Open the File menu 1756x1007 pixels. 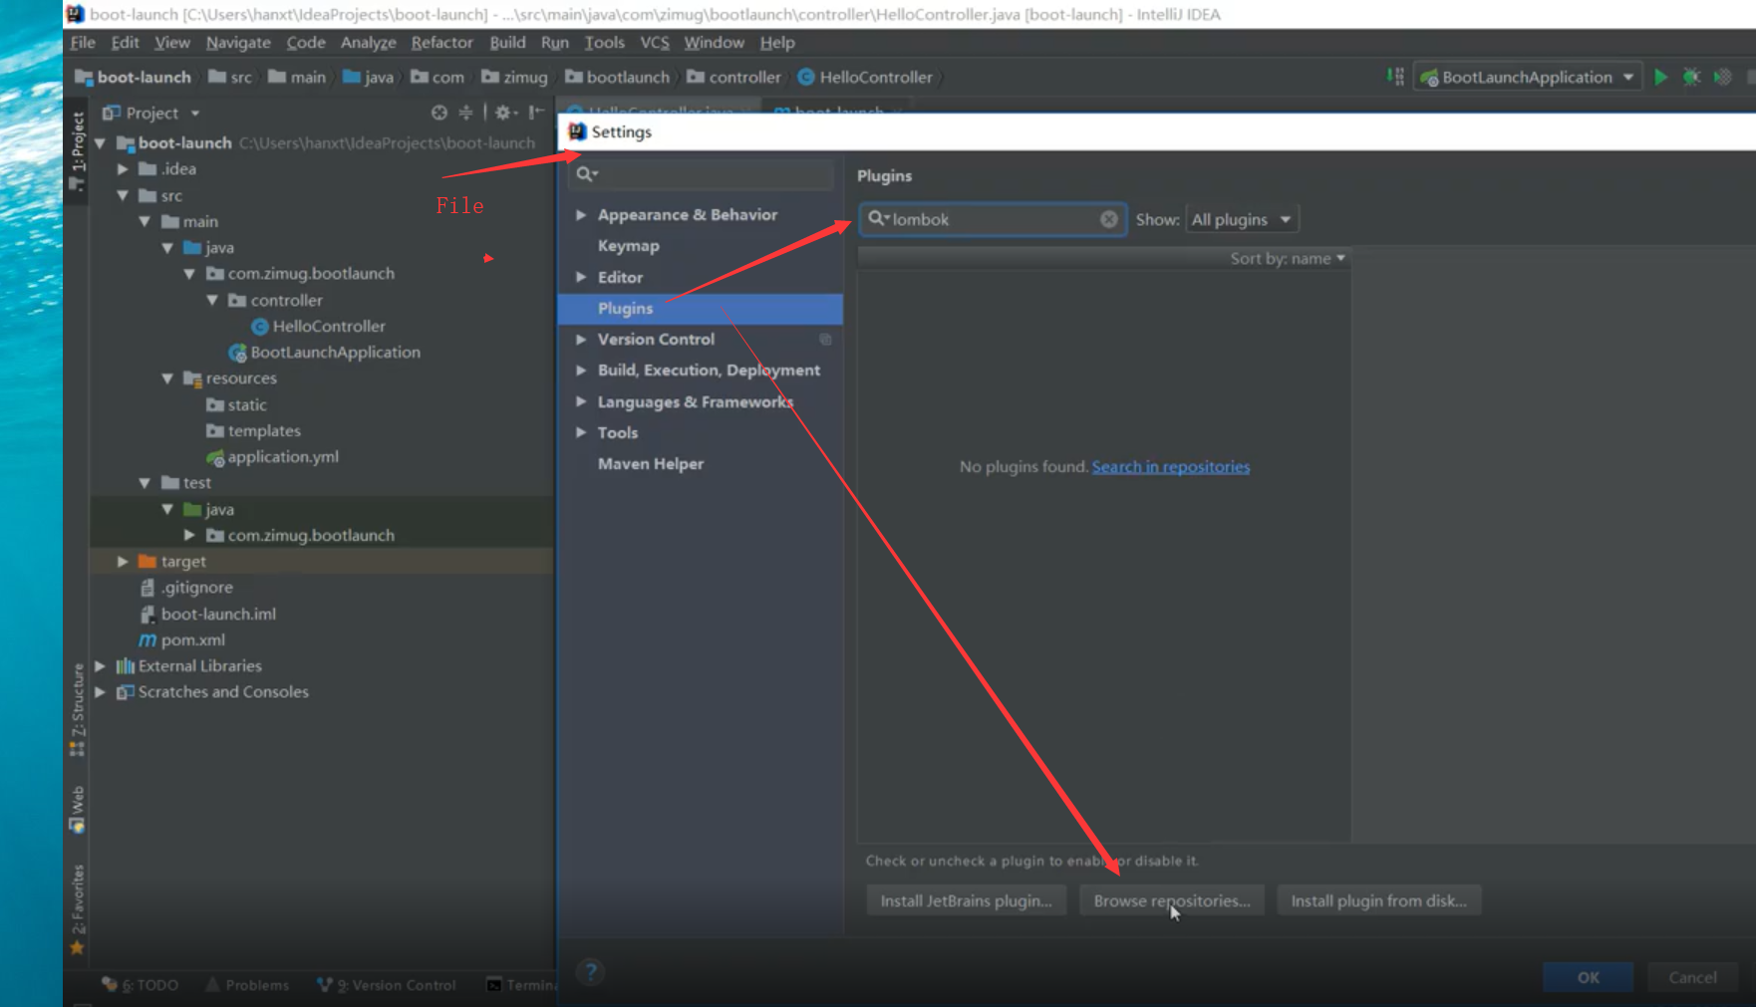(83, 42)
